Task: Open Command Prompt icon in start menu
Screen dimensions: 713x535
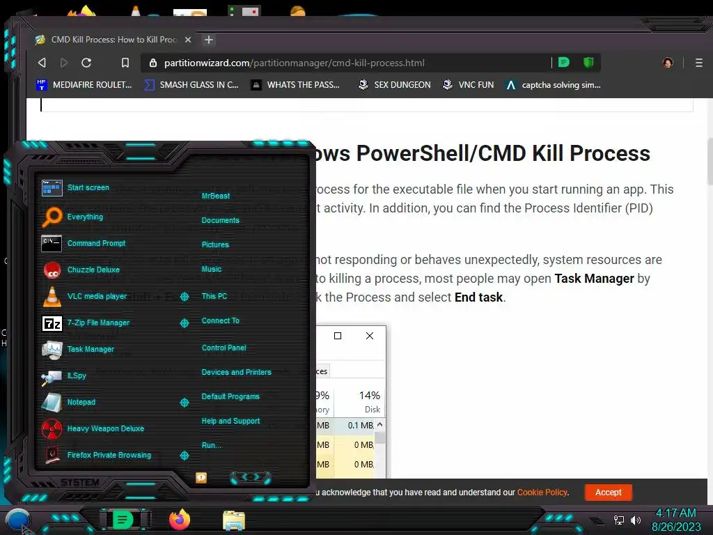Action: pos(52,243)
